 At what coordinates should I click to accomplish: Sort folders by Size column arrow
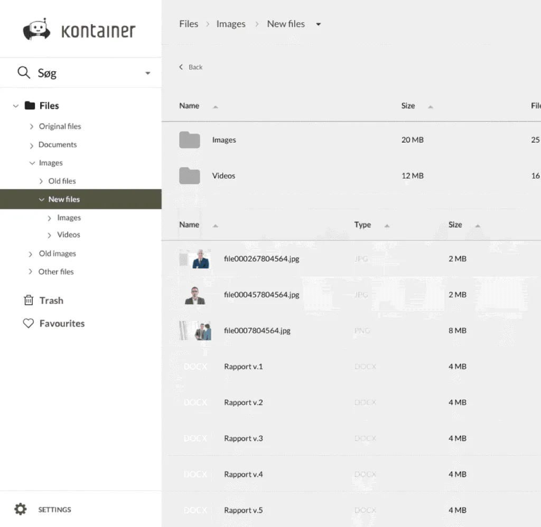430,107
